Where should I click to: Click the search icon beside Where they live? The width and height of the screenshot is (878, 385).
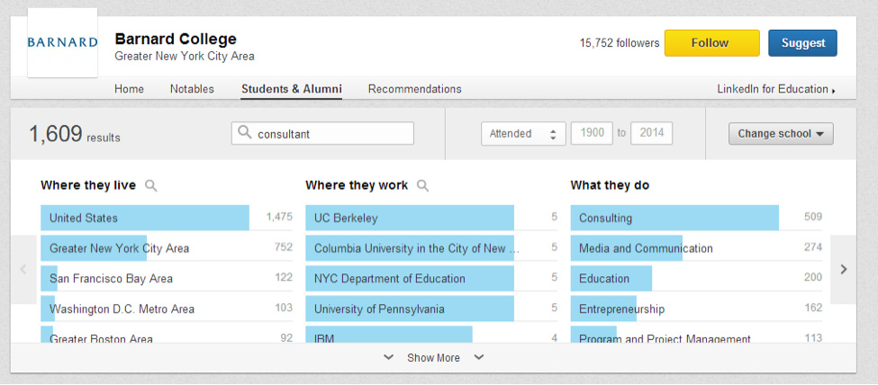[x=151, y=185]
